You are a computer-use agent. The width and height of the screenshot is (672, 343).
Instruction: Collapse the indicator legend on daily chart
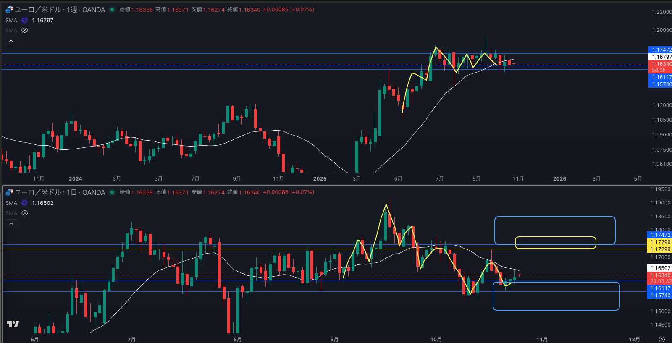tap(11, 223)
